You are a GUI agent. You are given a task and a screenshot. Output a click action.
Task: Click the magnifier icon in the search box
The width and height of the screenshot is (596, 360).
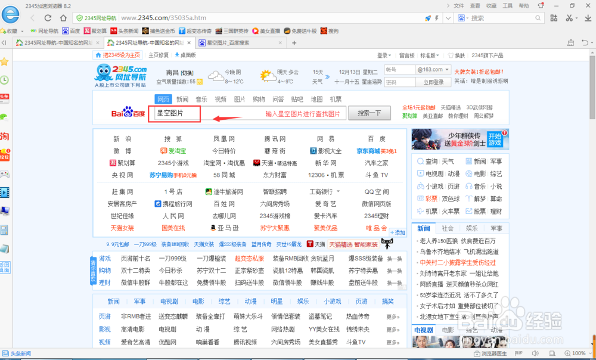coord(538,18)
